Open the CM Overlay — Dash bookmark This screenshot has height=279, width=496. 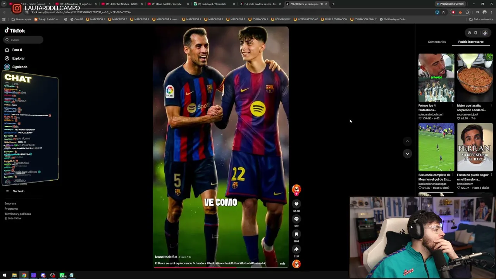coord(393,19)
